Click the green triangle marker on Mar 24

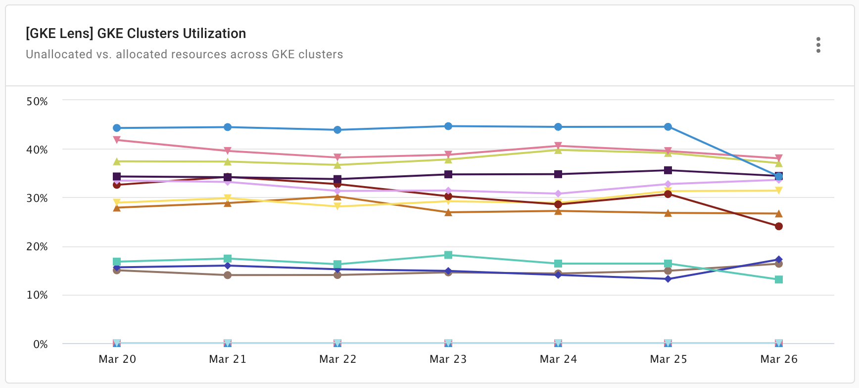tap(558, 150)
